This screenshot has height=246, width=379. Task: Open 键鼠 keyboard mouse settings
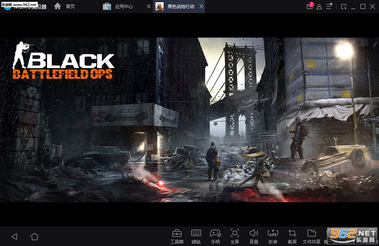click(x=196, y=237)
